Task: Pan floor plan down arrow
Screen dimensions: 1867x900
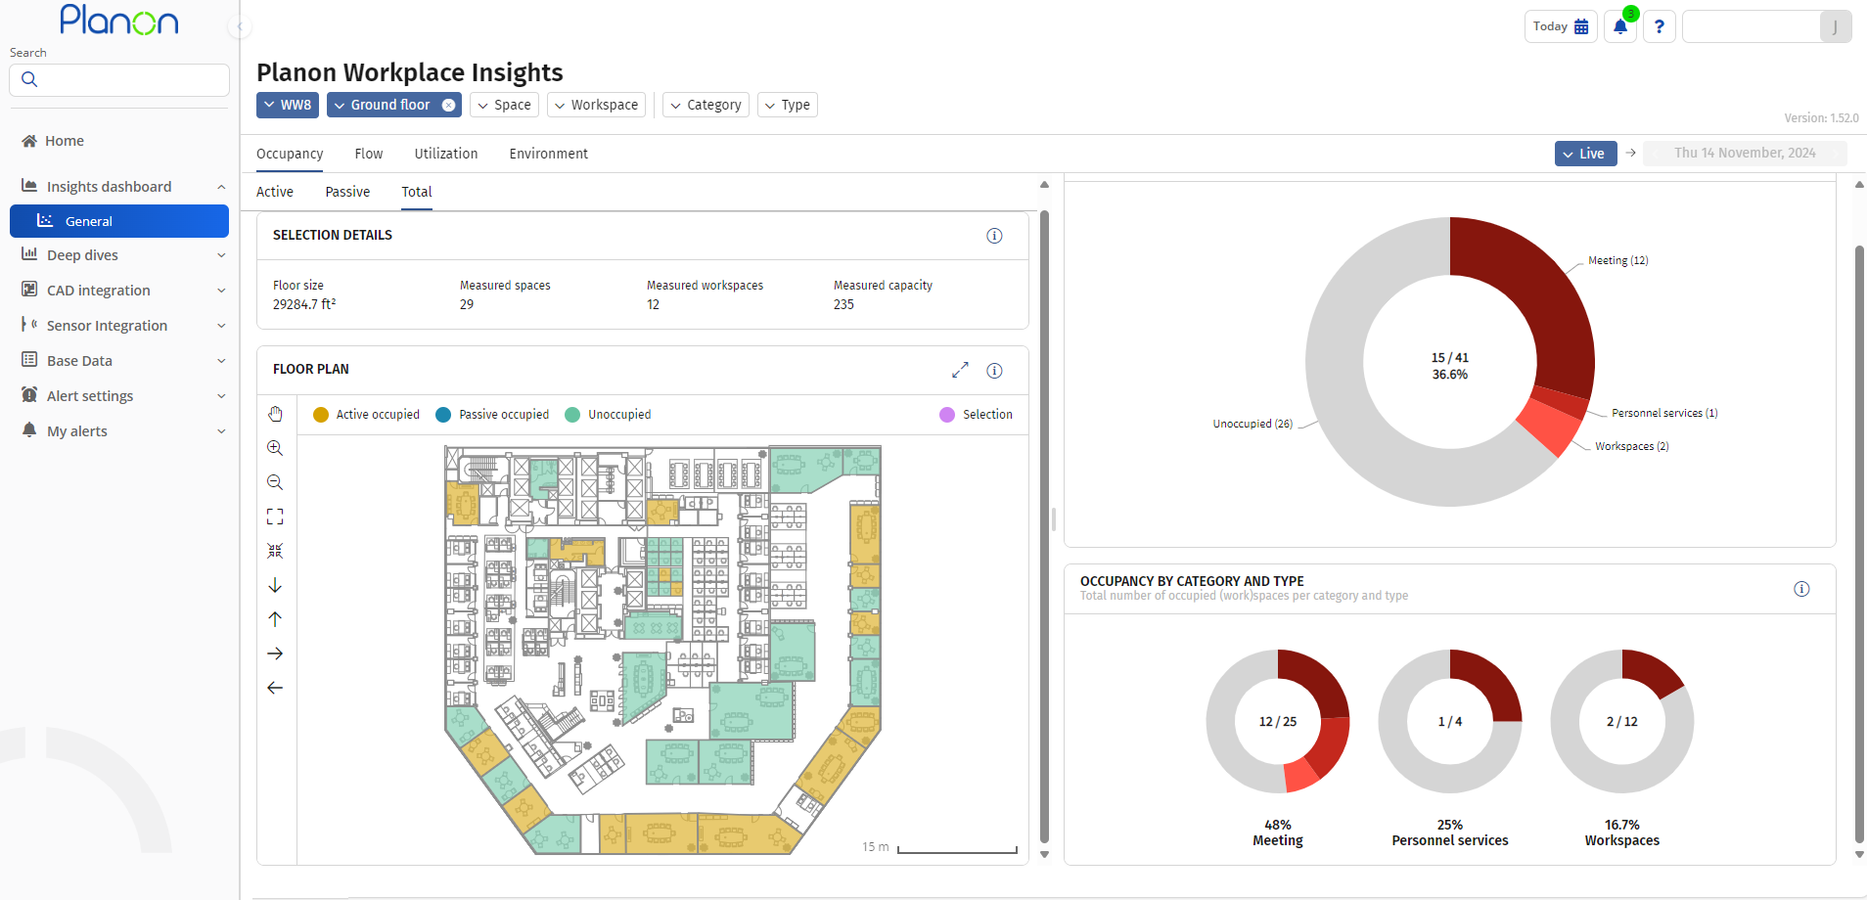Action: tap(275, 585)
